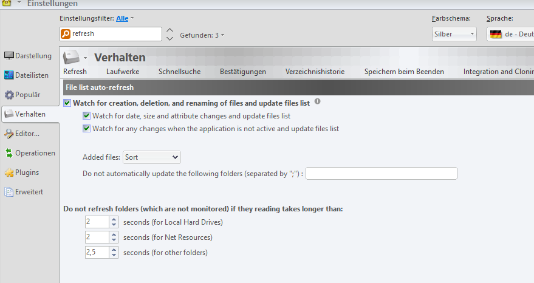Open the Gefunden: 3 results menu

(x=202, y=35)
